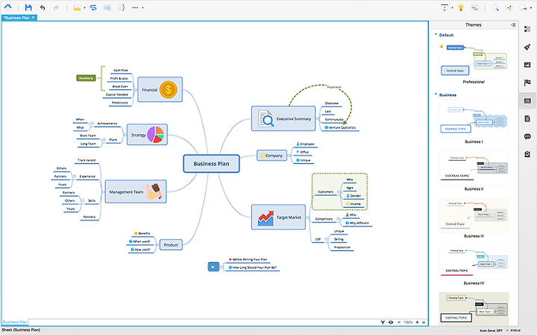Open dropdown arrow beside presentation icon
The height and width of the screenshot is (335, 537).
[x=452, y=8]
